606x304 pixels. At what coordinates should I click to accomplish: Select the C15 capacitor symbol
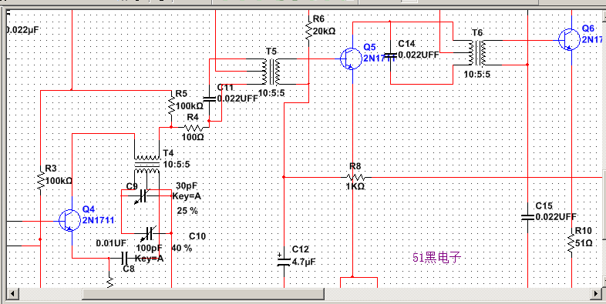[527, 217]
